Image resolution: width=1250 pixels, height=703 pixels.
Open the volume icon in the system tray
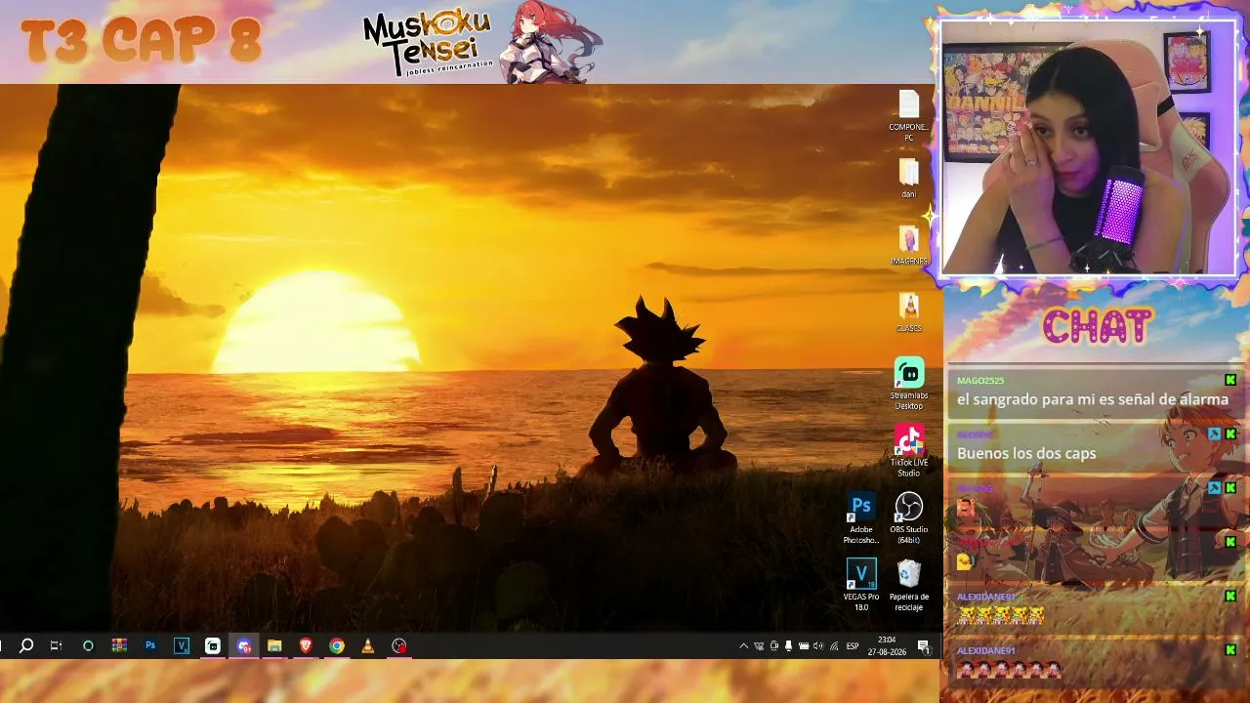pyautogui.click(x=818, y=645)
